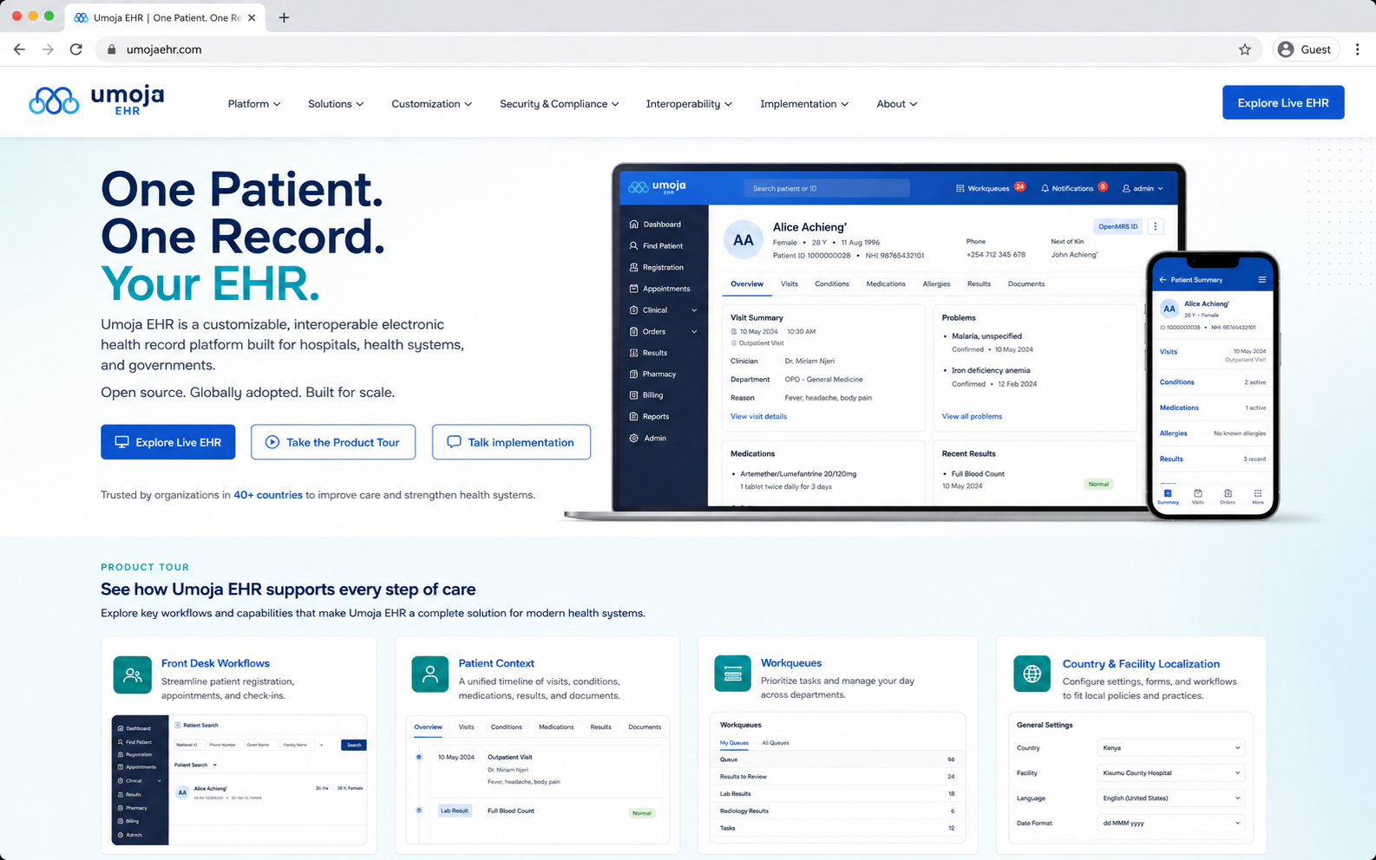Tap Orders in the phone bottom navigation
This screenshot has width=1376, height=860.
pyautogui.click(x=1228, y=496)
